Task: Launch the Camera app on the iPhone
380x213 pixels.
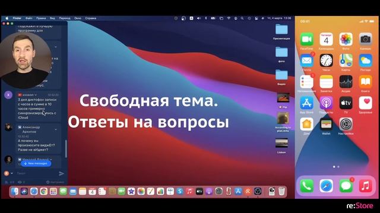Action: (x=366, y=40)
